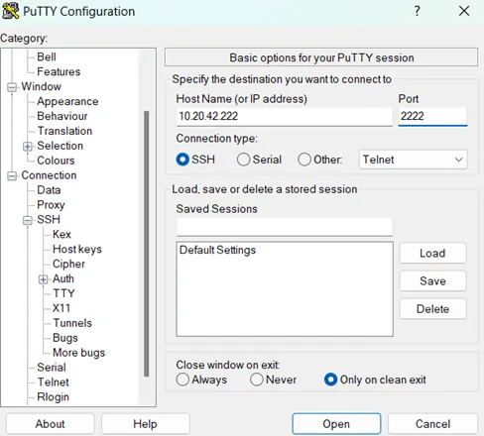Open the X11 settings
The width and height of the screenshot is (484, 436).
pyautogui.click(x=61, y=308)
